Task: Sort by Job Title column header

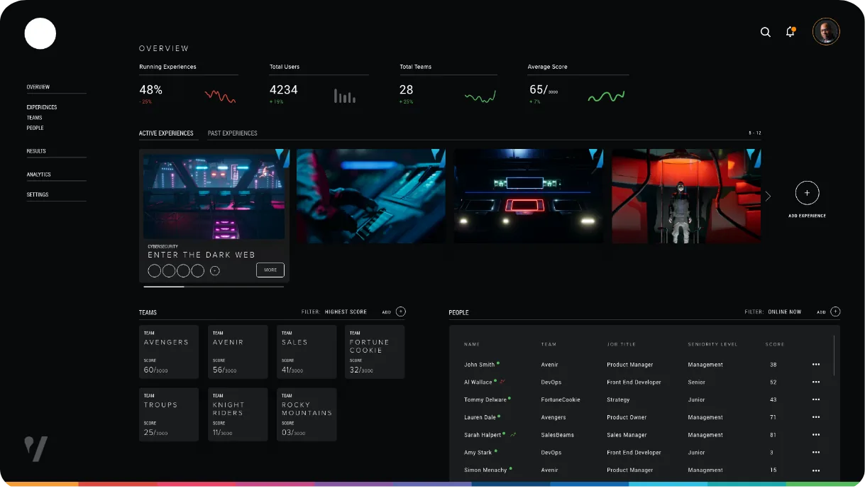Action: 622,344
